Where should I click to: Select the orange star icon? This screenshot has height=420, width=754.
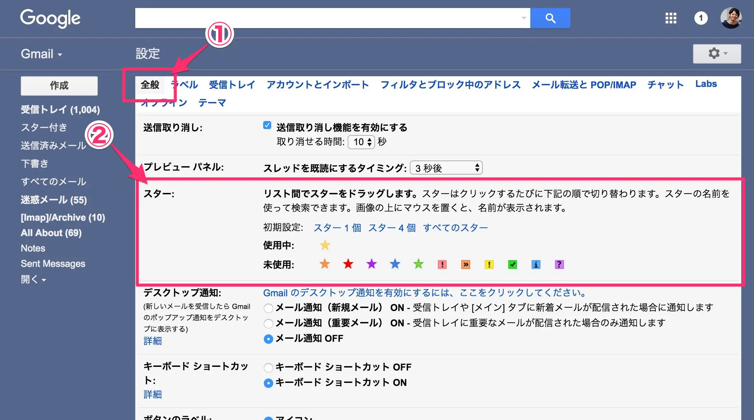325,264
